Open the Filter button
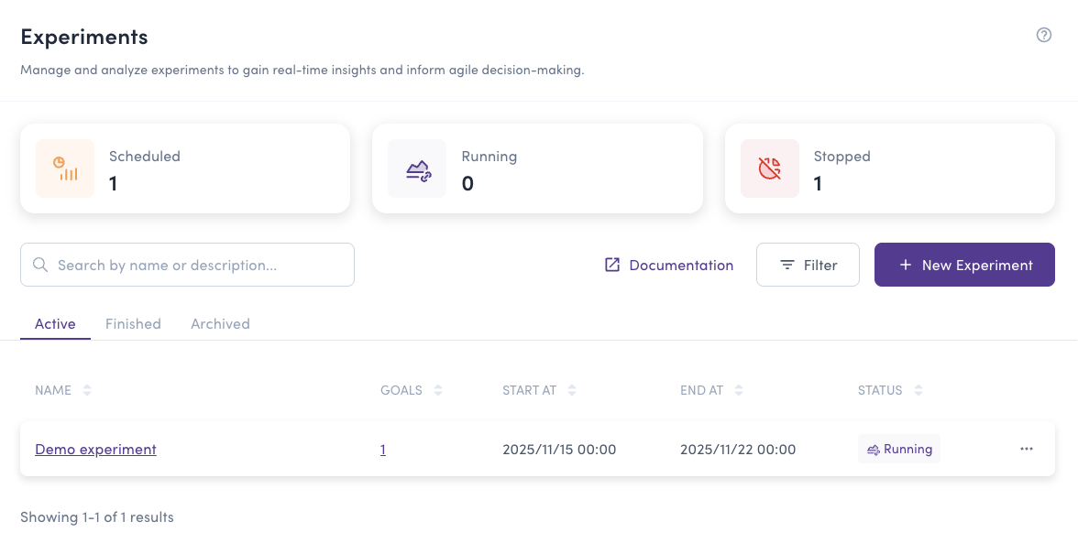The image size is (1089, 554). coord(808,265)
